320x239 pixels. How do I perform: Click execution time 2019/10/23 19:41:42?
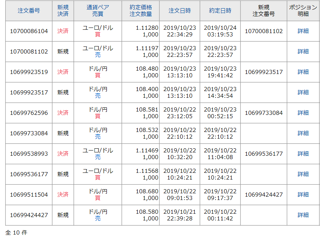(220, 72)
